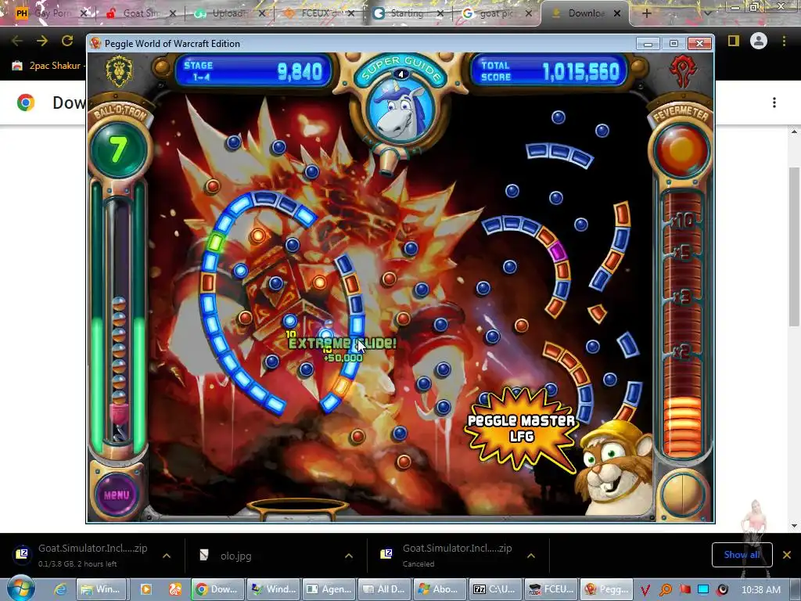Expand options for downloading Goat.Simulator zip
The width and height of the screenshot is (801, 601).
tap(167, 556)
